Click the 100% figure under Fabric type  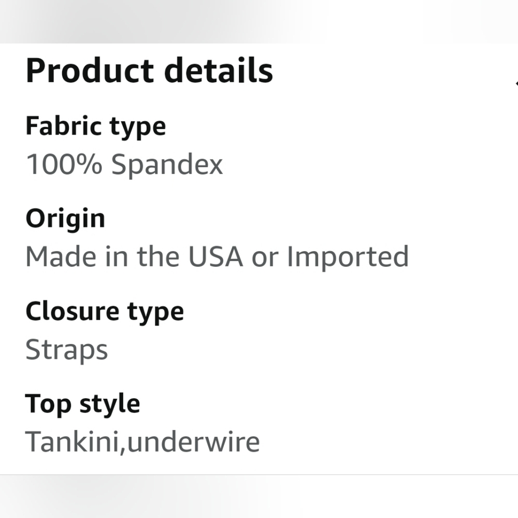tap(64, 164)
